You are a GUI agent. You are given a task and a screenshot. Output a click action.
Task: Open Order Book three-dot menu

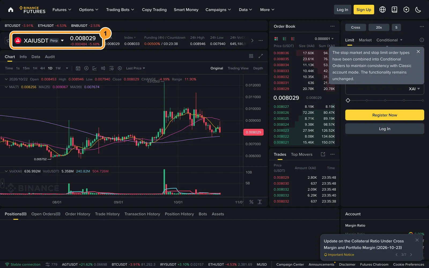(x=332, y=26)
